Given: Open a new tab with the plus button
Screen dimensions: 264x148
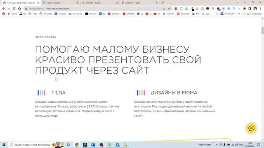Looking at the screenshot, I should click(x=163, y=3).
